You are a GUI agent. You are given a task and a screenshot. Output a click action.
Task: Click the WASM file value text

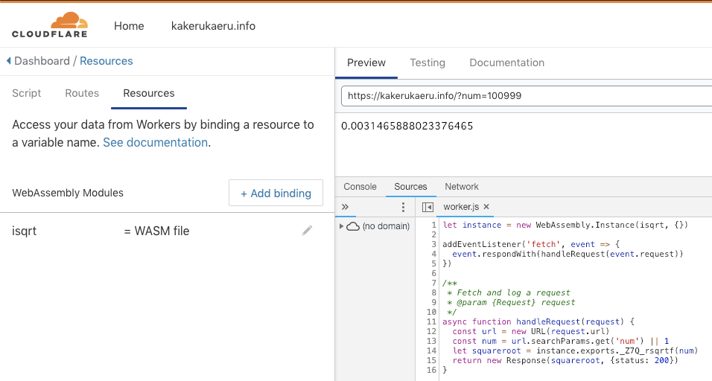tap(162, 231)
